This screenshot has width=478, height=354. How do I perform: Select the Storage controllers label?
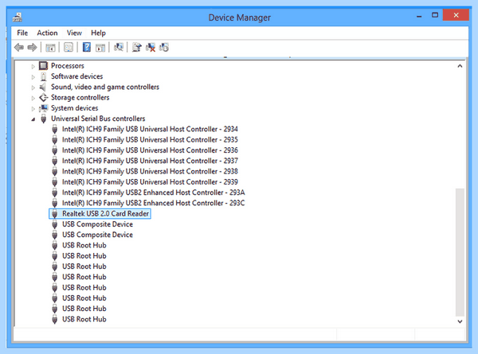click(80, 98)
